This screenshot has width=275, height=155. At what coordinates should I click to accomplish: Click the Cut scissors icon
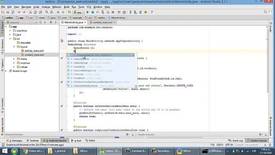click(x=31, y=12)
